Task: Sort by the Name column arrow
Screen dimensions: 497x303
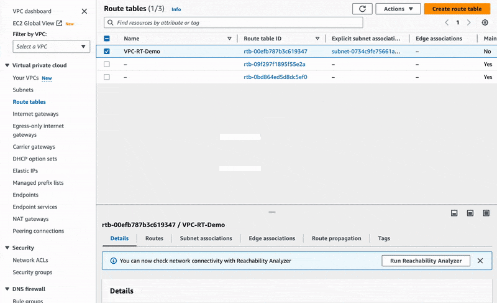Action: [x=229, y=39]
